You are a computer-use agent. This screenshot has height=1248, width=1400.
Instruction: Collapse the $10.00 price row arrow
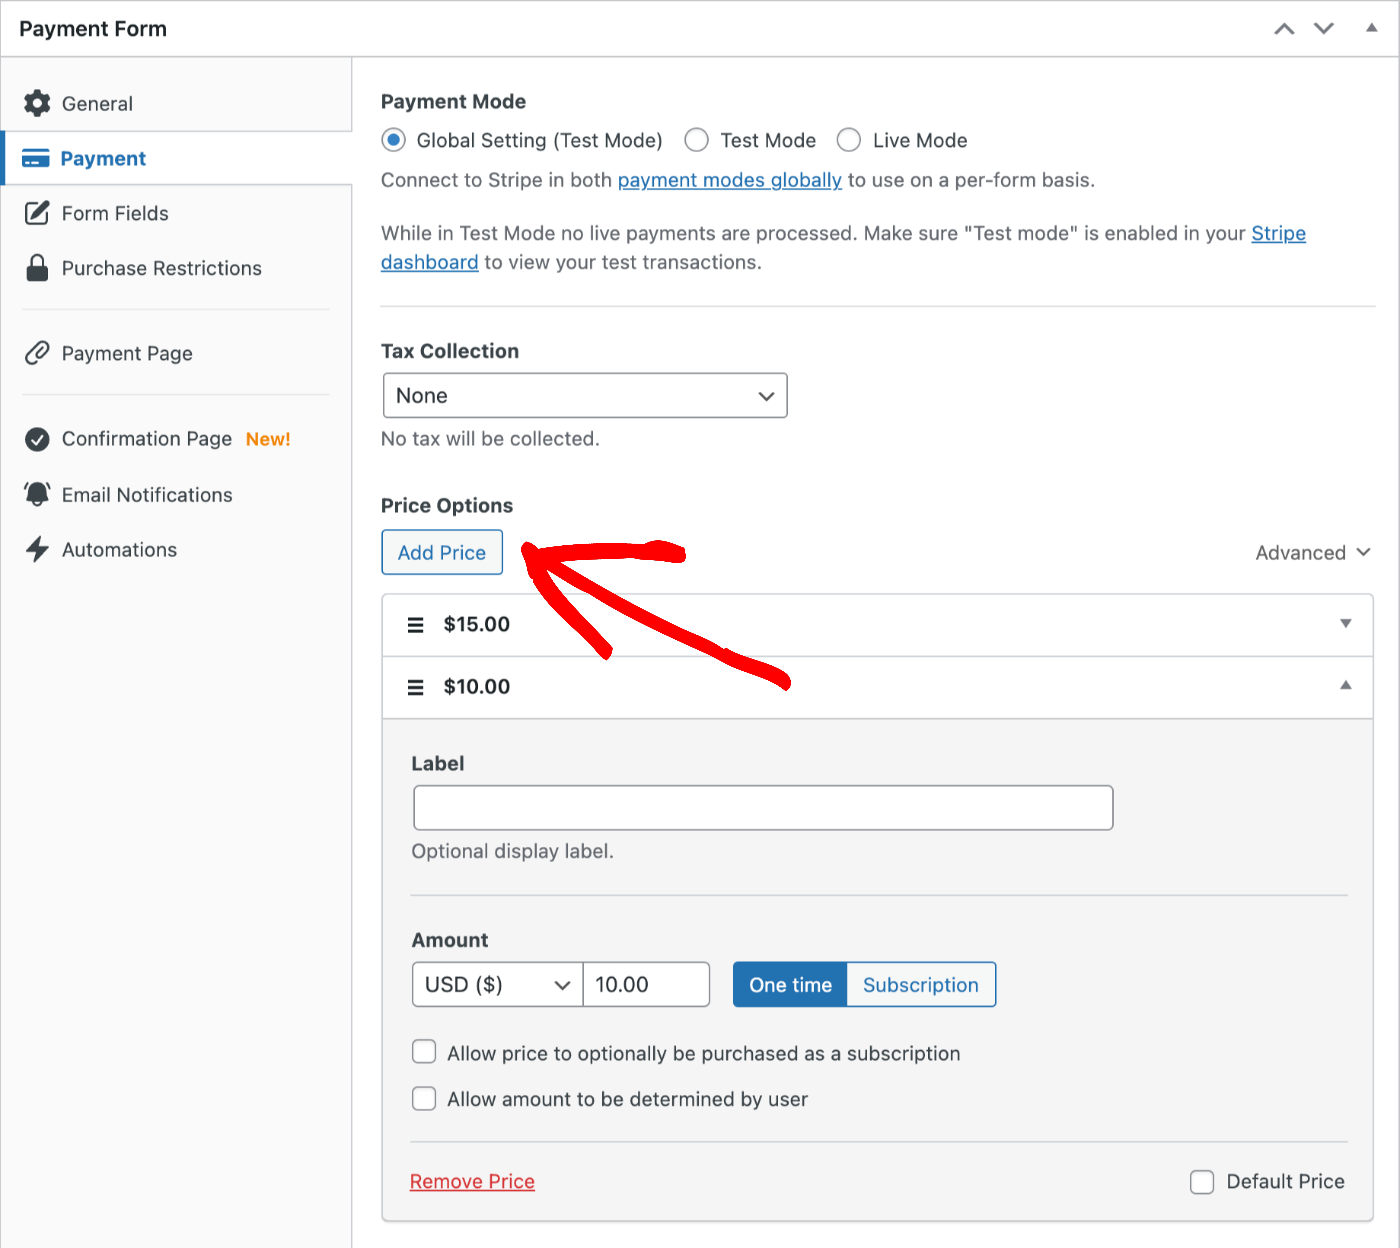(1346, 685)
